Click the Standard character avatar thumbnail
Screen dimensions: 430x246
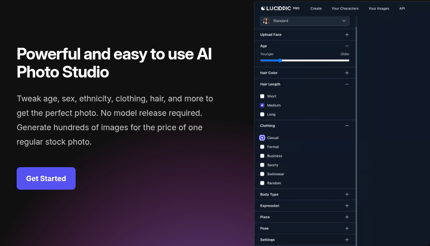coord(266,21)
